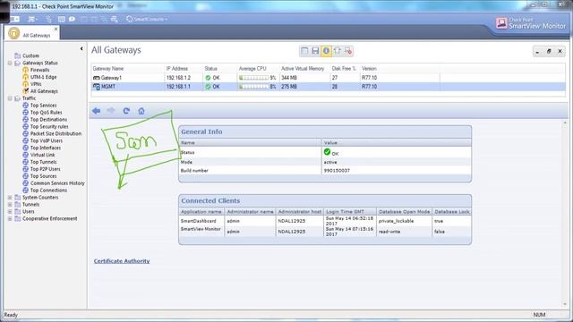Click the last toolbar icon before SmartConsole
The height and width of the screenshot is (322, 573).
pyautogui.click(x=115, y=19)
